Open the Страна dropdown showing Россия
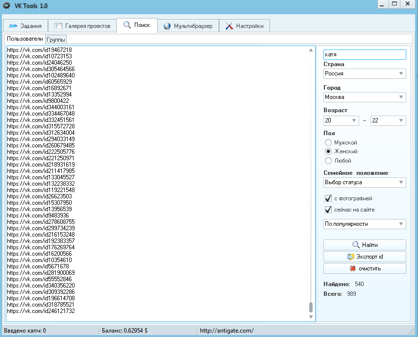 365,73
